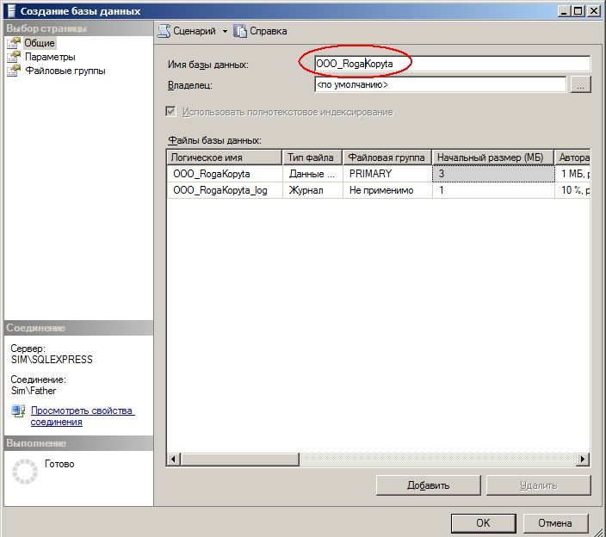Image resolution: width=606 pixels, height=537 pixels.
Task: Switch to the Файловые группы page
Action: [x=65, y=71]
